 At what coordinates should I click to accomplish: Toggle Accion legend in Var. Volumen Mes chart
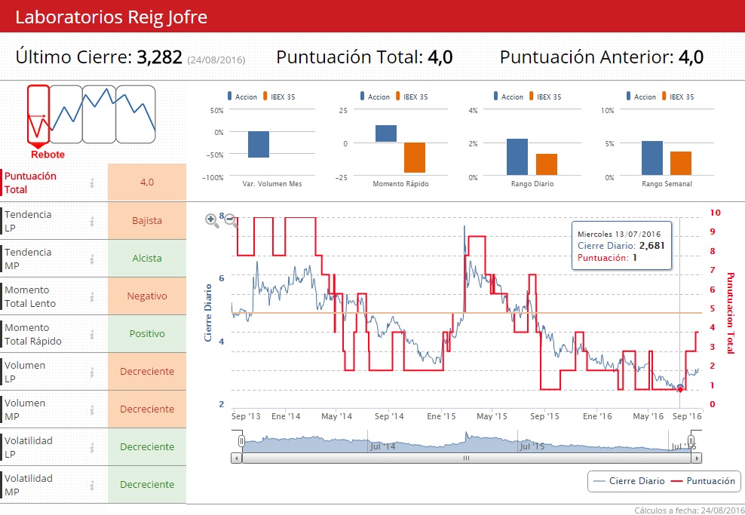pyautogui.click(x=242, y=97)
